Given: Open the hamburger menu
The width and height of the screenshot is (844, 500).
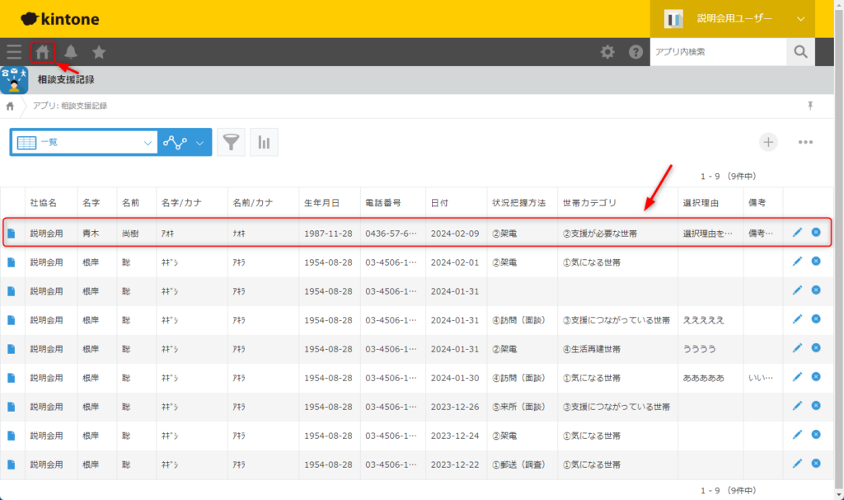Looking at the screenshot, I should (x=14, y=52).
